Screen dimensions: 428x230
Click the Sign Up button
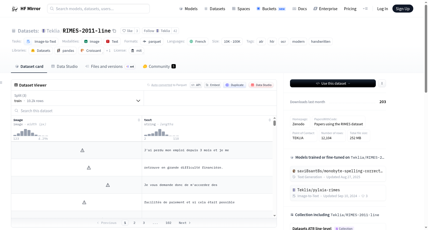pyautogui.click(x=403, y=9)
